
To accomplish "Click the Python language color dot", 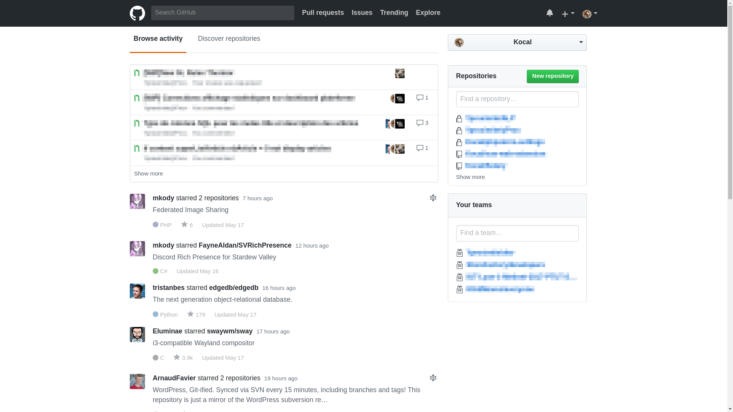I will 155,314.
